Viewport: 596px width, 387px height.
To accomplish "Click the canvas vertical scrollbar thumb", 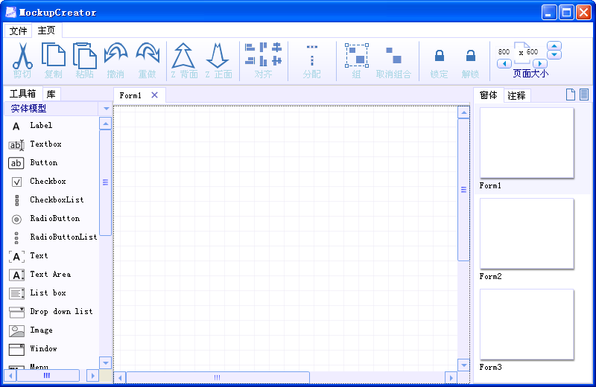I will (x=463, y=190).
